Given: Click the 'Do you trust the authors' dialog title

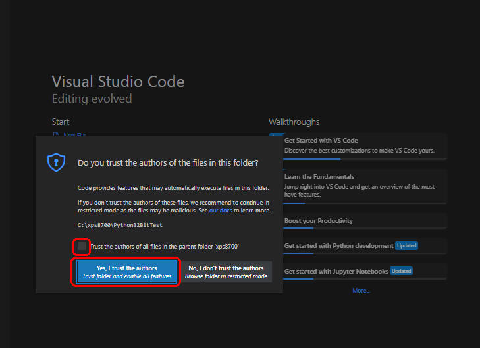Looking at the screenshot, I should pyautogui.click(x=168, y=162).
